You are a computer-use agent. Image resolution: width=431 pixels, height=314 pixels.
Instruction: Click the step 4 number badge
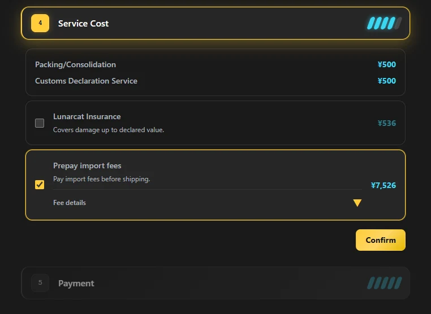[40, 23]
